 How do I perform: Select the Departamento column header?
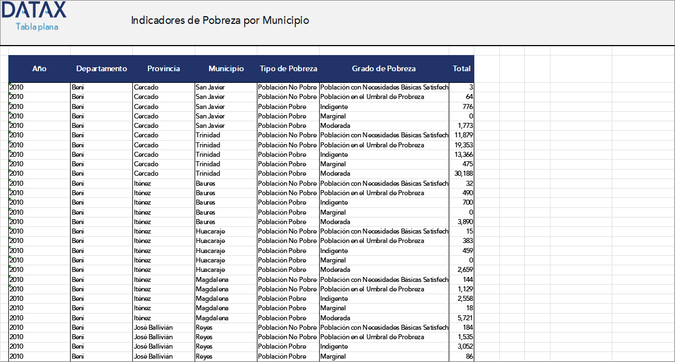[101, 68]
